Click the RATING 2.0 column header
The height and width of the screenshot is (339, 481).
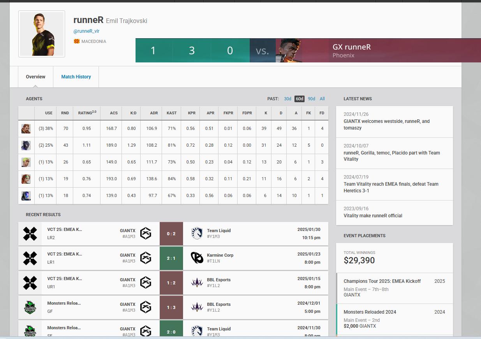(x=87, y=113)
